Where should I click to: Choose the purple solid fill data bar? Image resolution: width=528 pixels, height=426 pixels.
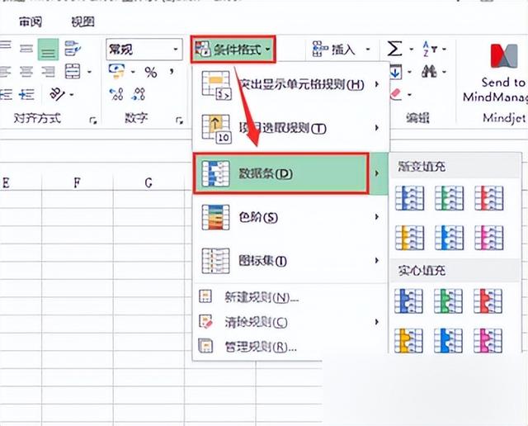(x=488, y=341)
